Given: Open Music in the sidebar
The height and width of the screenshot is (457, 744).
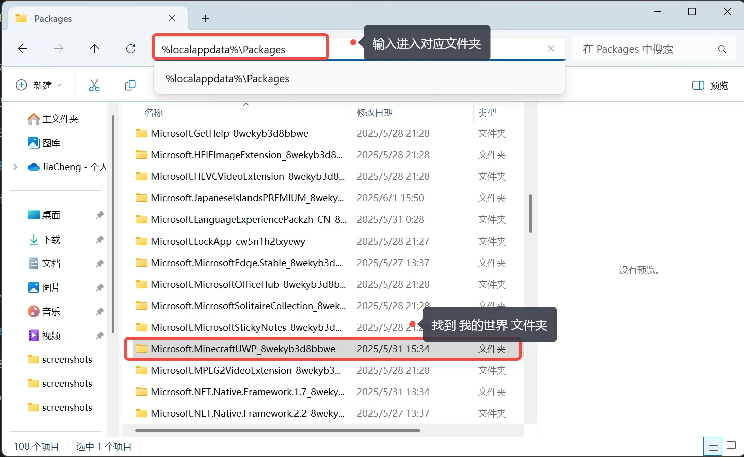Looking at the screenshot, I should (44, 311).
